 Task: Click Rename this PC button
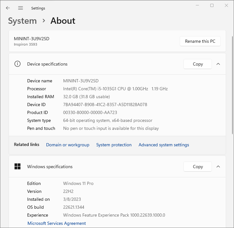pyautogui.click(x=200, y=41)
